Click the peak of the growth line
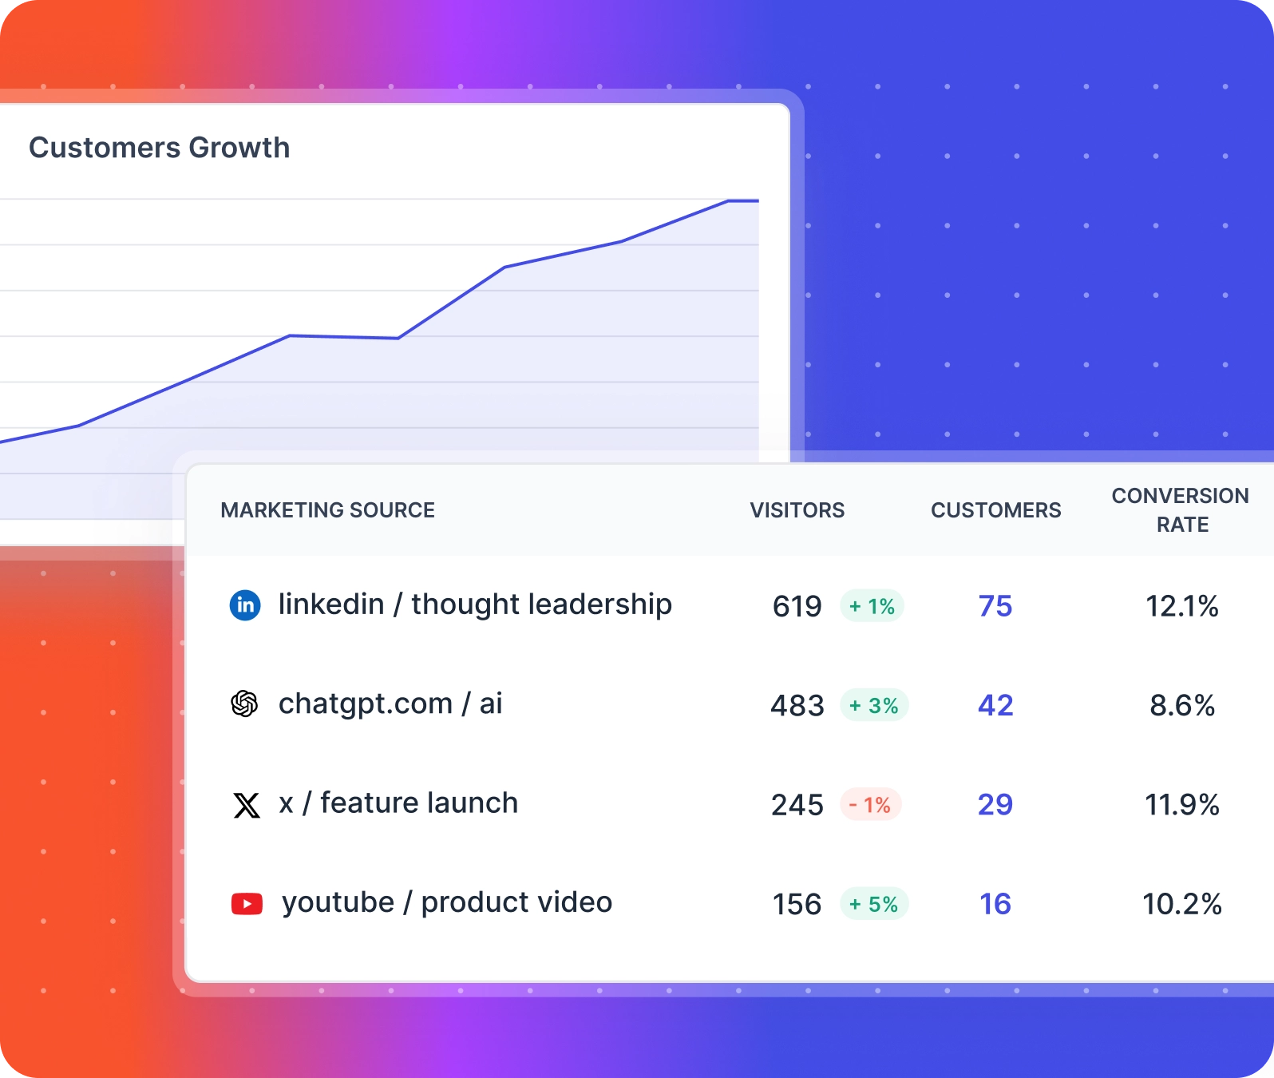 [x=730, y=201]
